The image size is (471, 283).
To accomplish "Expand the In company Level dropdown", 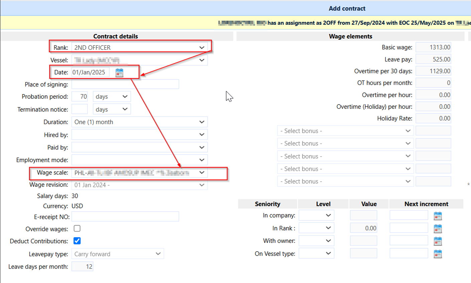I will pyautogui.click(x=316, y=215).
